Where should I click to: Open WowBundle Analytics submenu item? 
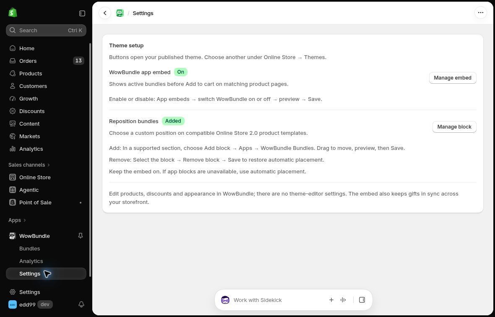tap(46, 261)
